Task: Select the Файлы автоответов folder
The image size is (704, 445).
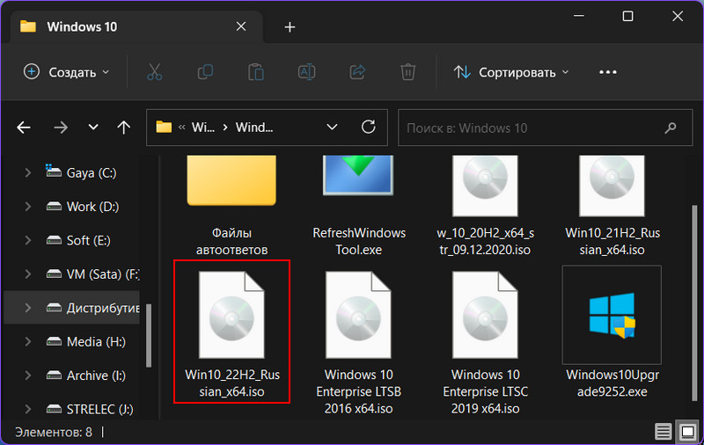Action: tap(231, 206)
